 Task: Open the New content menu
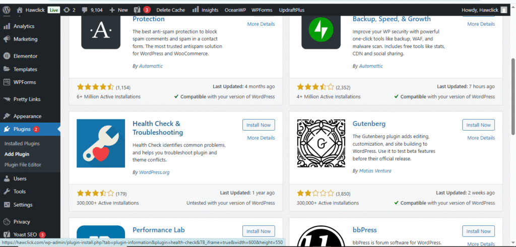click(118, 10)
